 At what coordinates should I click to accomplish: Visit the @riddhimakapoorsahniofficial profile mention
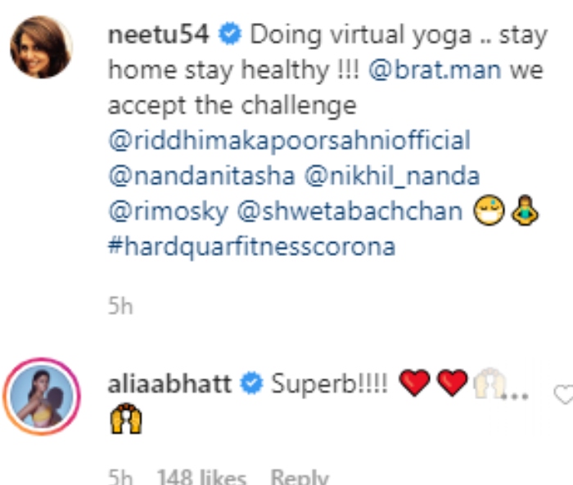pyautogui.click(x=289, y=140)
